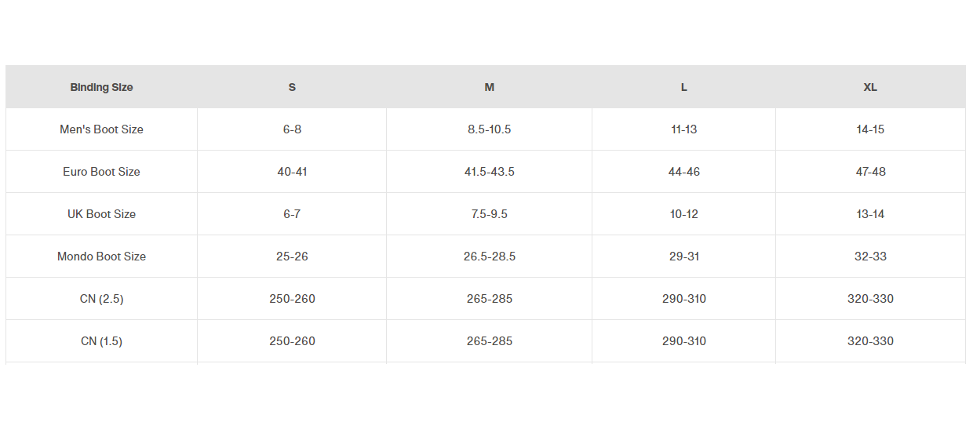Screen dimensions: 973x433
Task: Click the Mondo Boot Size row label
Action: point(101,257)
